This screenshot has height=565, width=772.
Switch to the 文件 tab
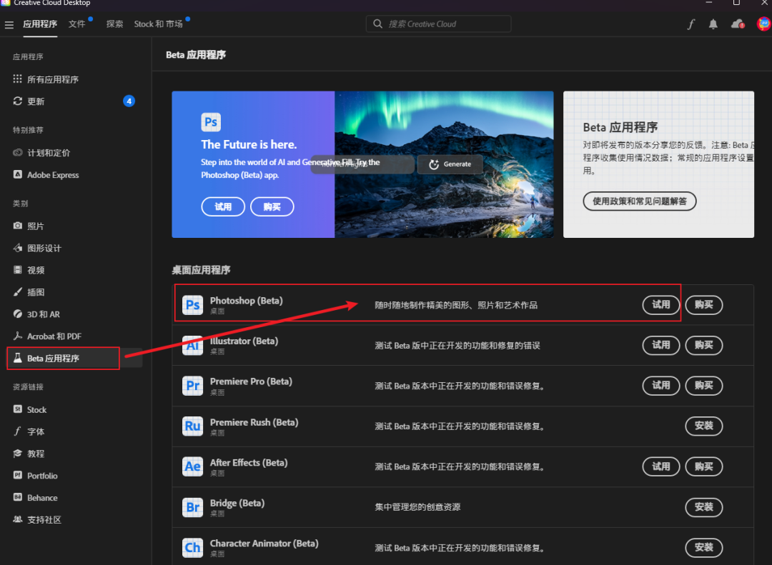click(x=76, y=24)
